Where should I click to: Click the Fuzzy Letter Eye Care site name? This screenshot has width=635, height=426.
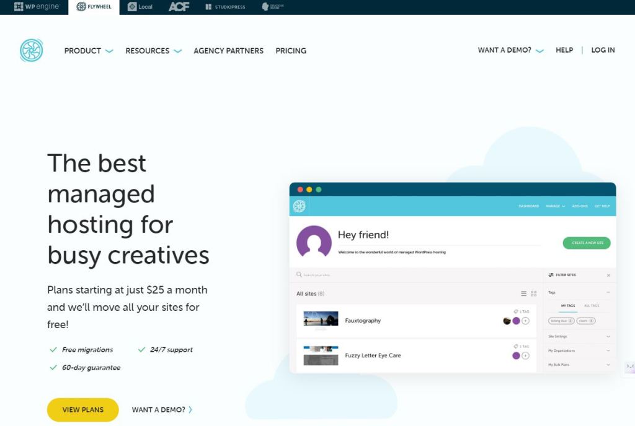[x=373, y=355]
